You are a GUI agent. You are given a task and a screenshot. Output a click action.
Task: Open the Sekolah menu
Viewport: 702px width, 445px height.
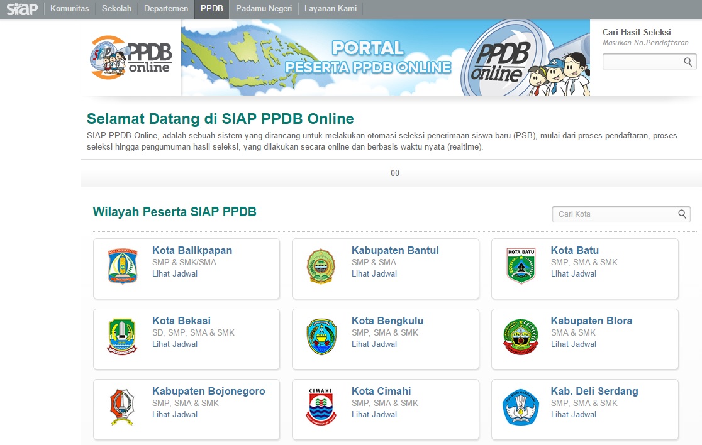(x=116, y=9)
